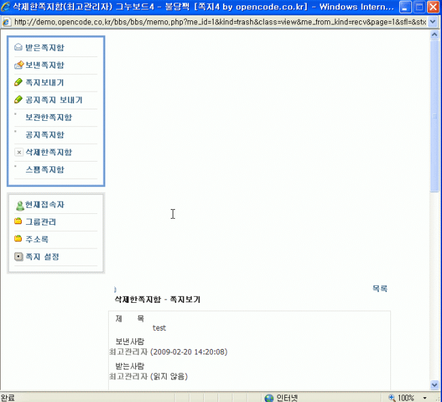The width and height of the screenshot is (442, 402).
Task: Click the folder icon beside 주소록
Action: [18, 239]
